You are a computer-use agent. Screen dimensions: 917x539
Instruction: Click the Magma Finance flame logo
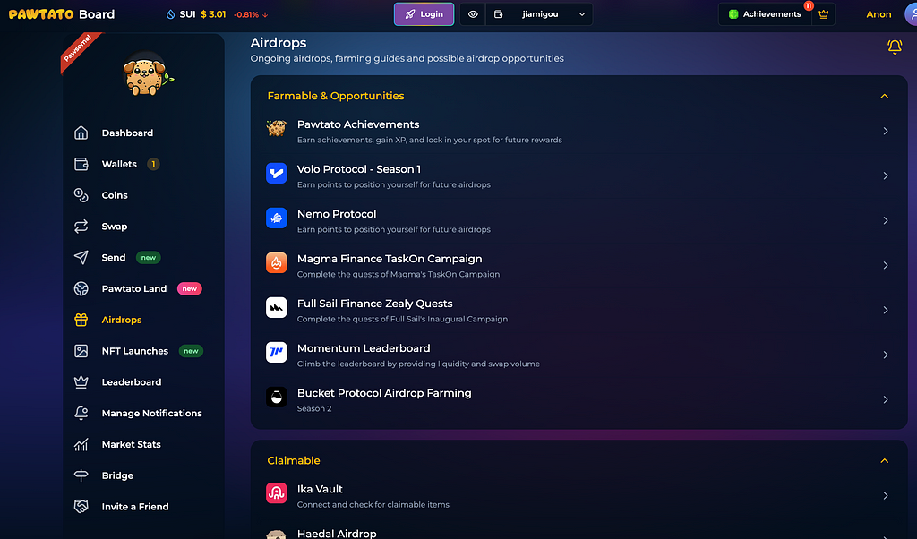276,262
